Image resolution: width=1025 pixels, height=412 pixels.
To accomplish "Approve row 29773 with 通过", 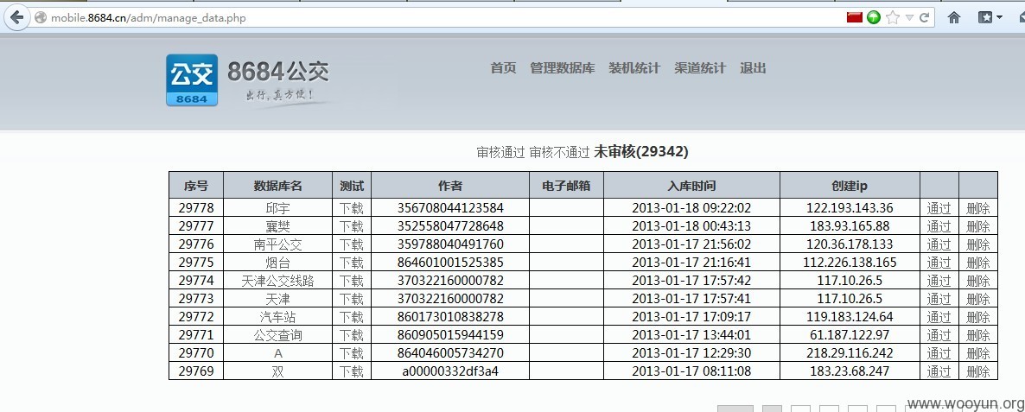I will tap(939, 299).
